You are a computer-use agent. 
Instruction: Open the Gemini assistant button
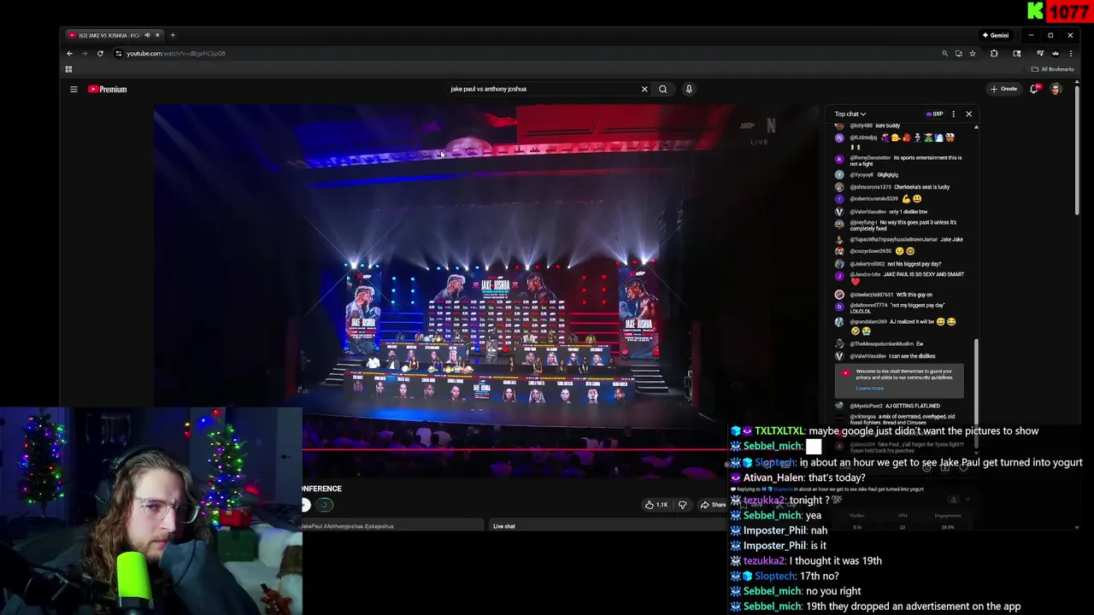(996, 35)
